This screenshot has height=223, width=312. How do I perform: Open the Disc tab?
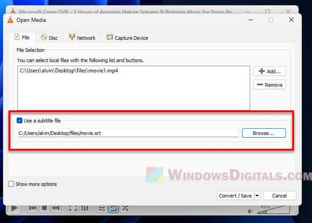pyautogui.click(x=49, y=38)
